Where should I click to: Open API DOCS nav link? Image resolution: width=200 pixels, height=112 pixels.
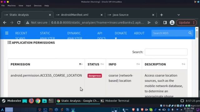(x=101, y=36)
